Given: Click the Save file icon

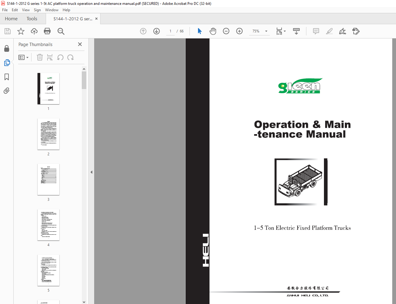Looking at the screenshot, I should point(8,31).
